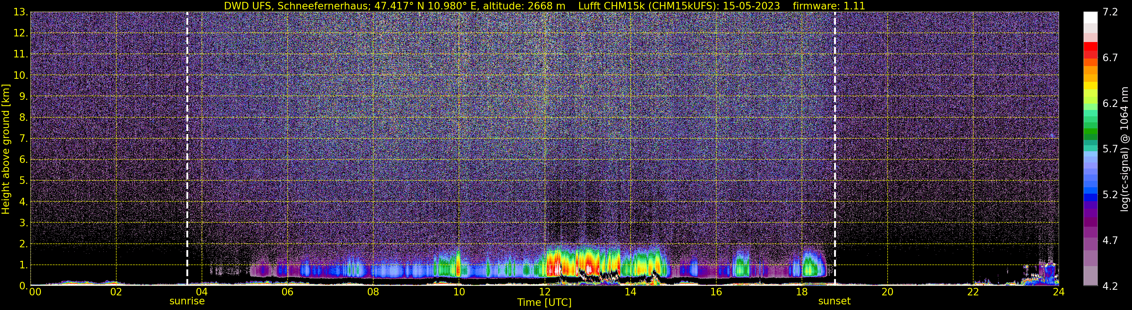Screen dimensions: 1132x310
Task: Click time tick label '08'
Action: [x=373, y=292]
